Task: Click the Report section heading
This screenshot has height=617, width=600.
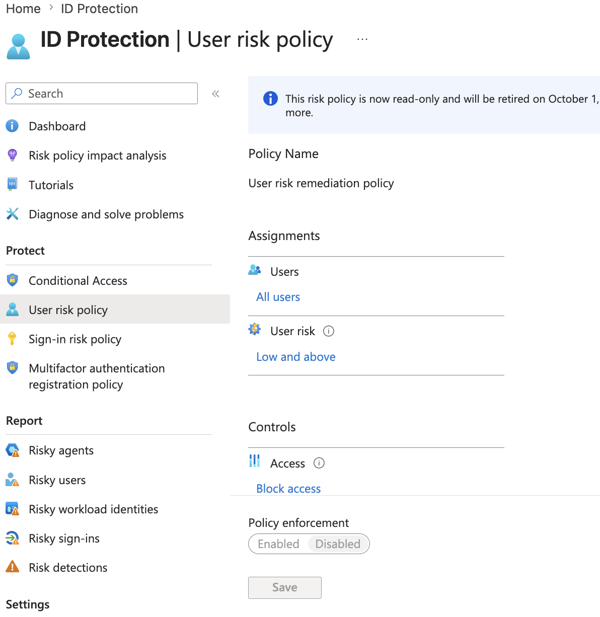Action: (x=24, y=421)
